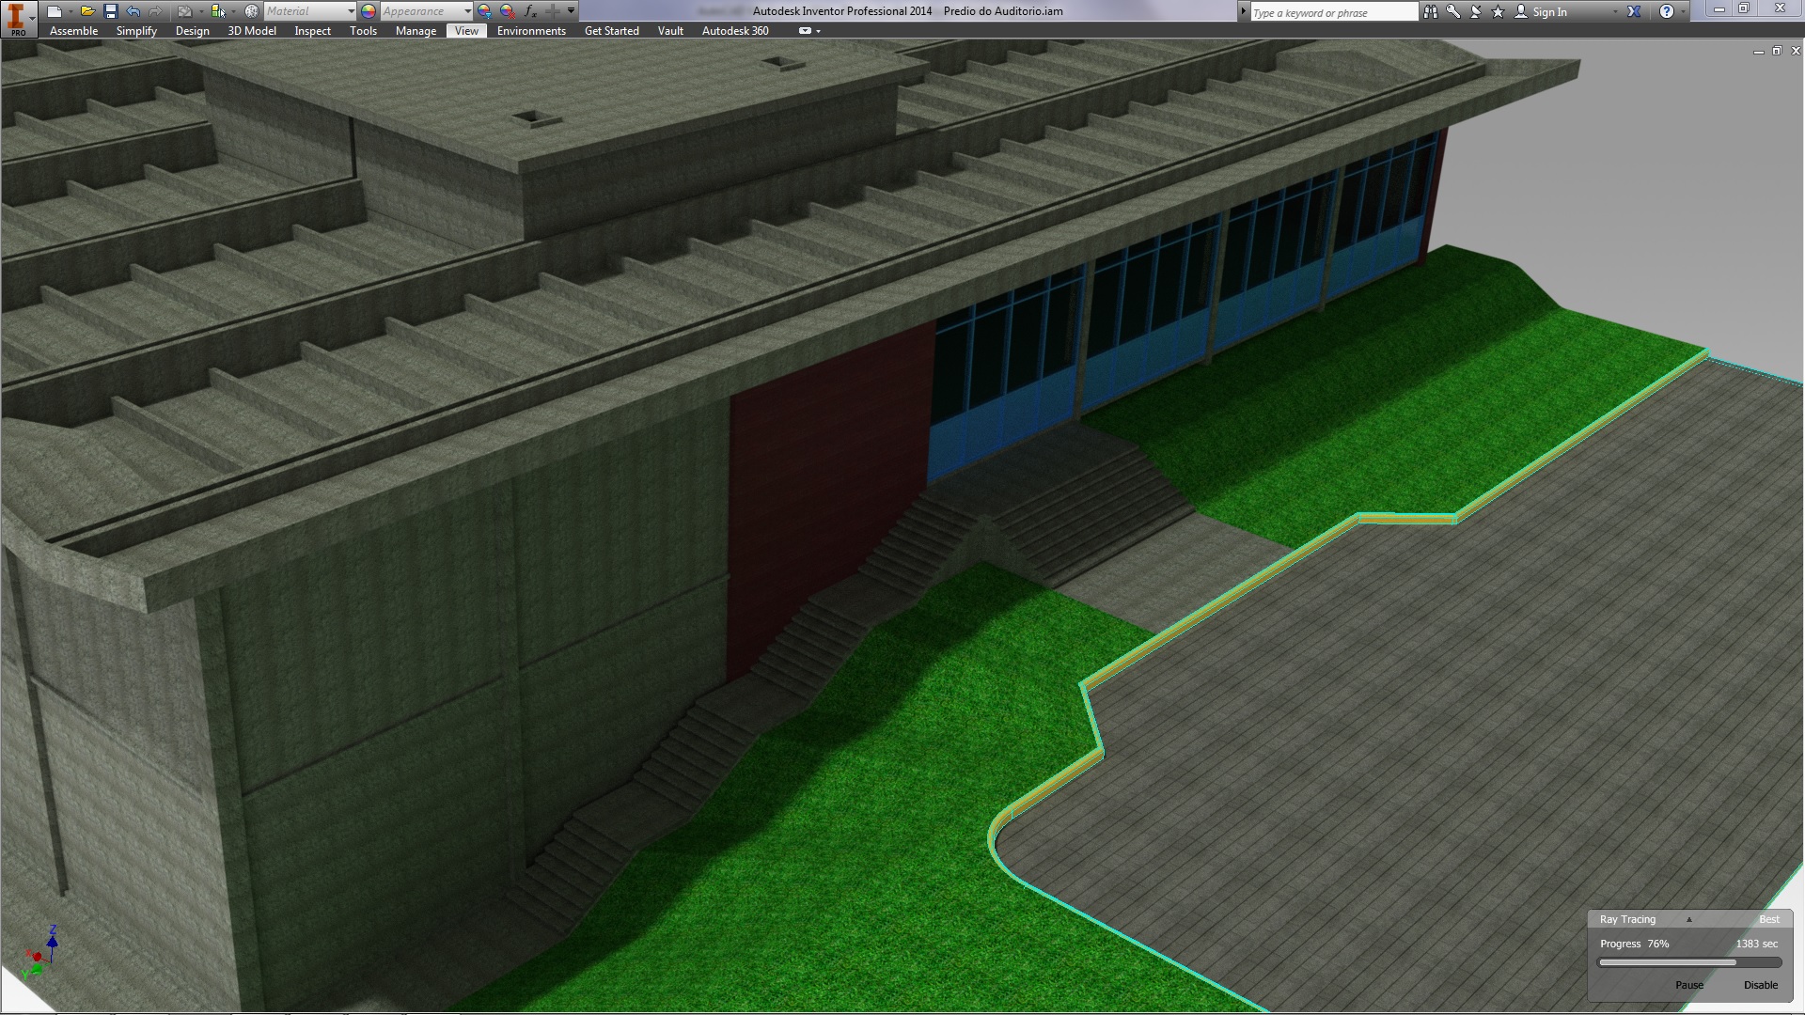Toggle the ribbon minimize button

(805, 31)
